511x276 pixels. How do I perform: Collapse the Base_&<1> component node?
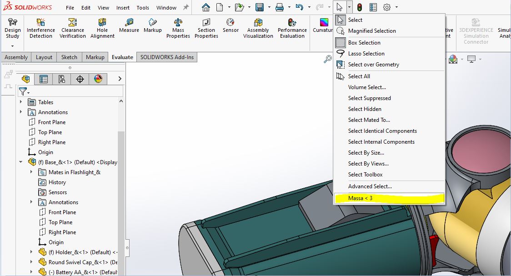coord(21,162)
